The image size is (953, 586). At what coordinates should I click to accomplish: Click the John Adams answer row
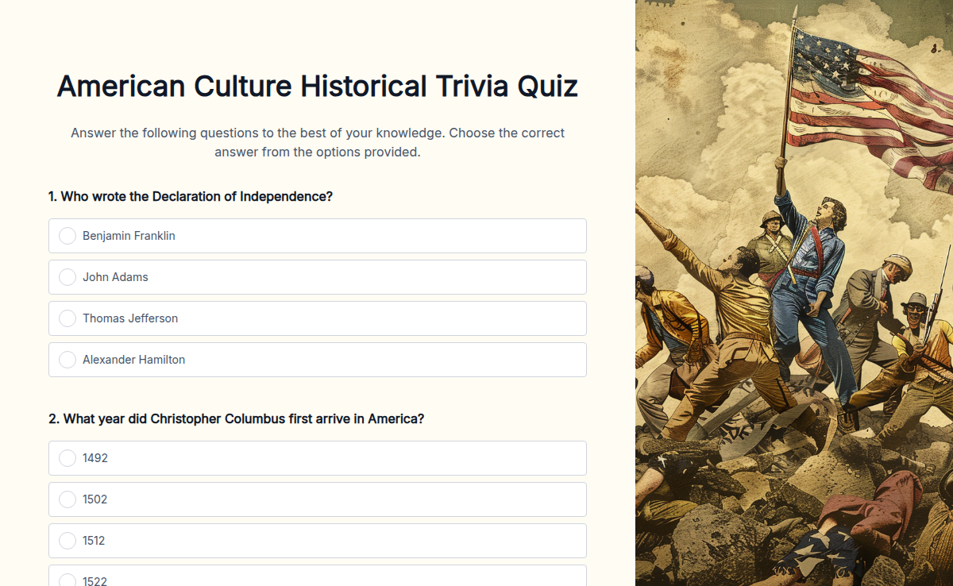[318, 277]
